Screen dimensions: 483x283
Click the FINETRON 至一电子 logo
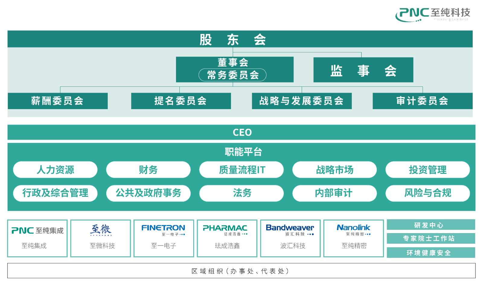163,230
